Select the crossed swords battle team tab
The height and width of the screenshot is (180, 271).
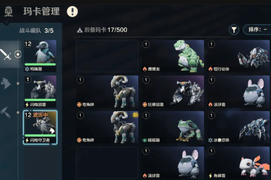point(6,54)
